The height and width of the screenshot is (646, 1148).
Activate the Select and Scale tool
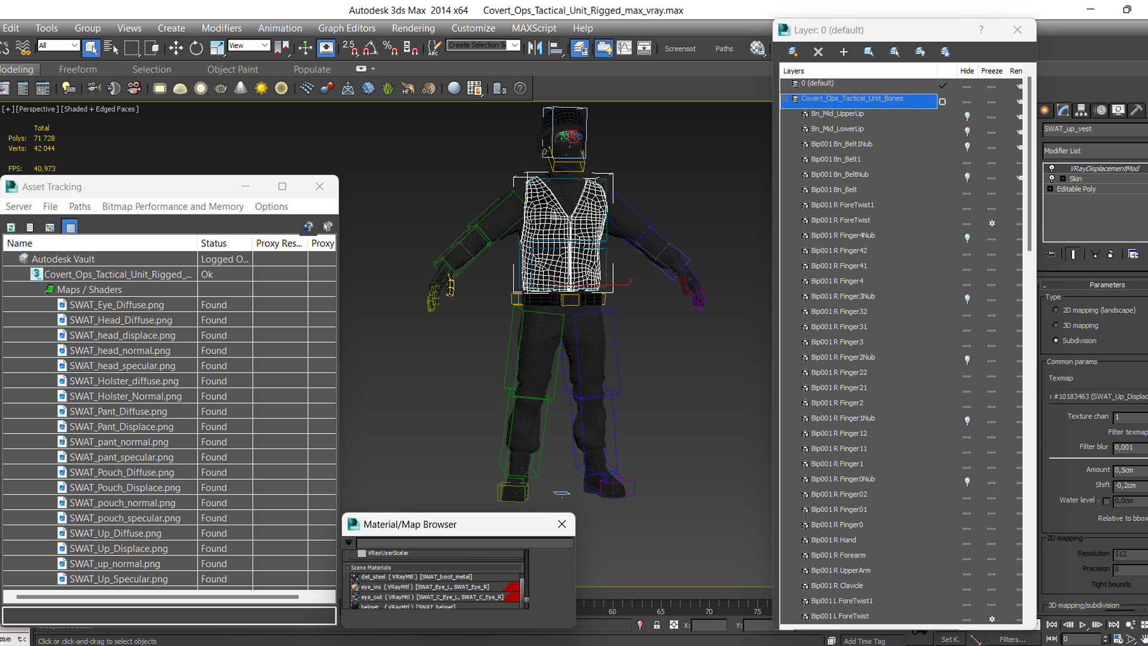(216, 48)
